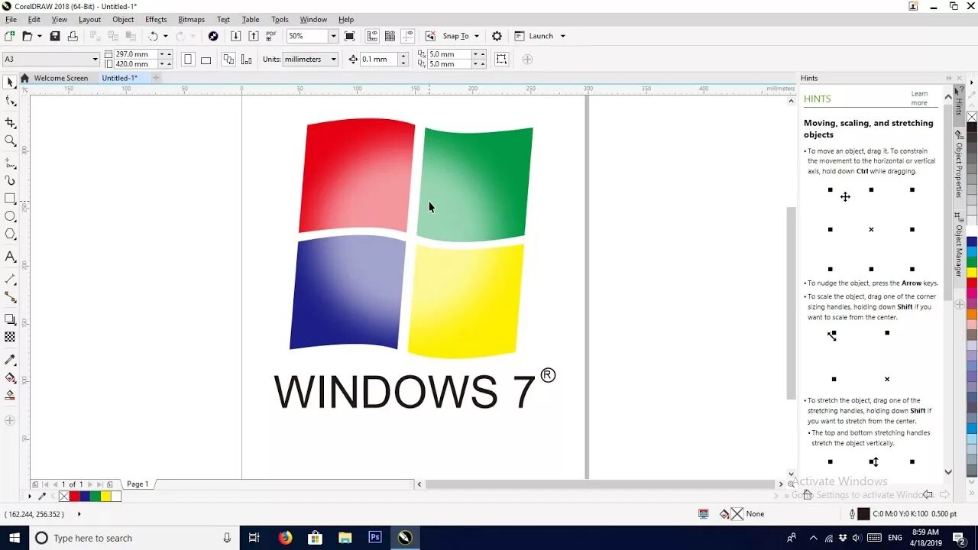Click the Export icon

254,36
